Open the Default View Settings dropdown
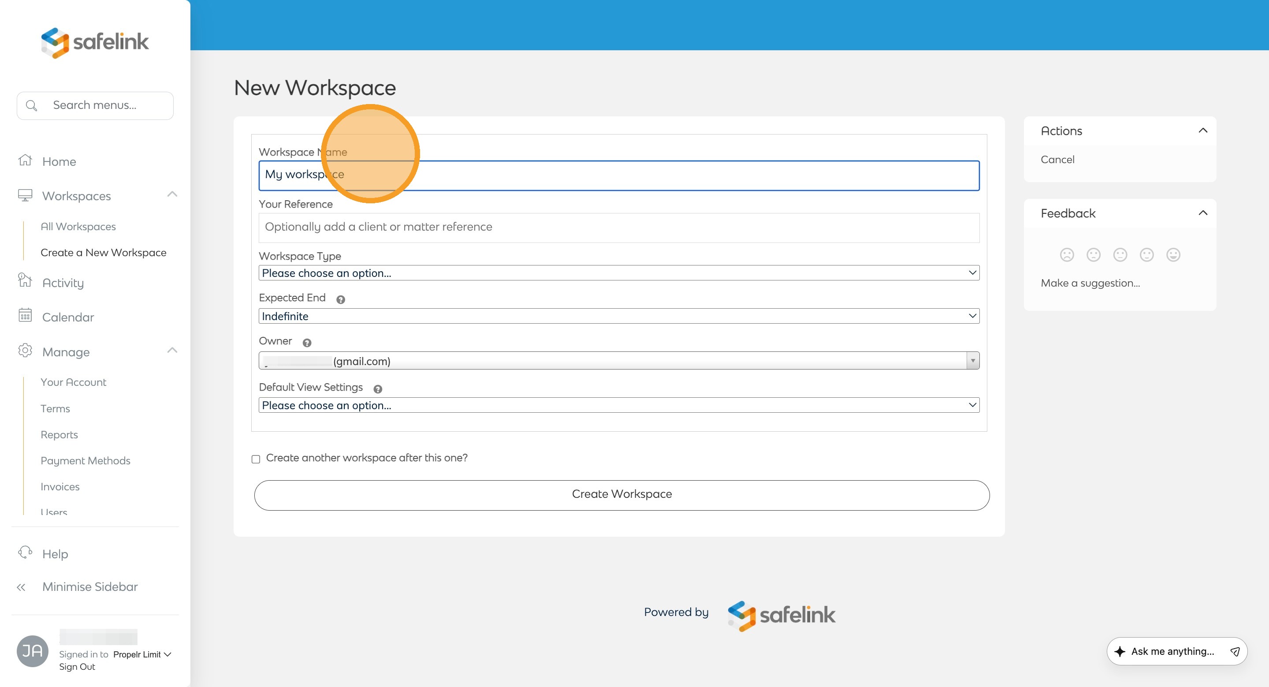 pos(619,405)
